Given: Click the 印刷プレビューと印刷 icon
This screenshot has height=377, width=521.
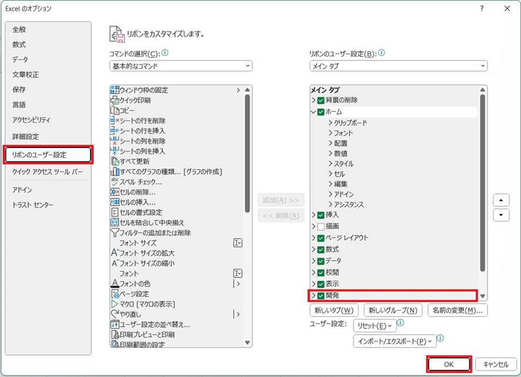Looking at the screenshot, I should pyautogui.click(x=115, y=335).
